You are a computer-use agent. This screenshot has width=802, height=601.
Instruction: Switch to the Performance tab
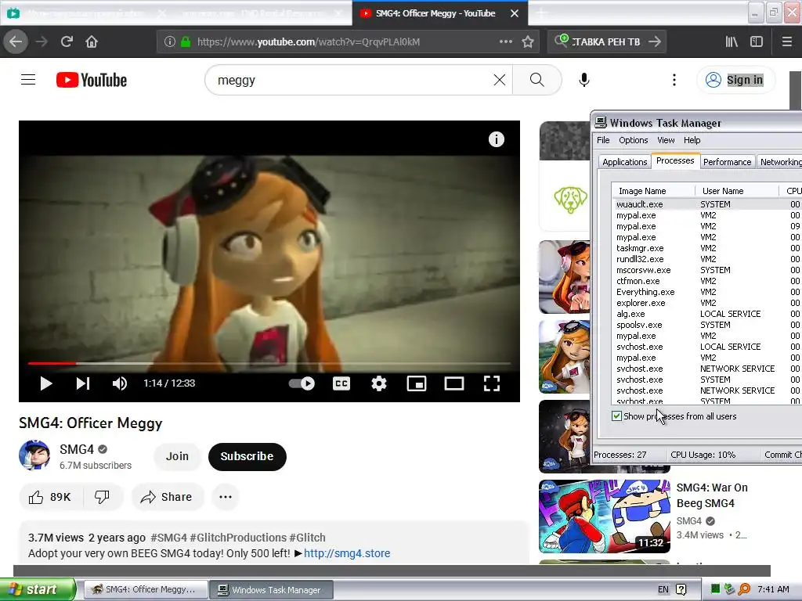[727, 162]
